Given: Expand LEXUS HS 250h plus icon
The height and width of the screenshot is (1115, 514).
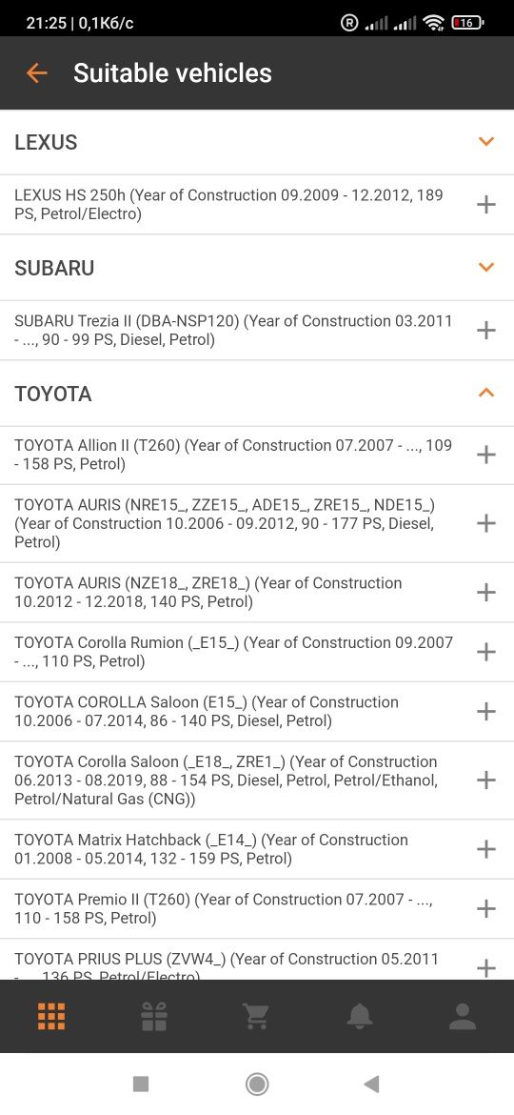Looking at the screenshot, I should coord(486,205).
